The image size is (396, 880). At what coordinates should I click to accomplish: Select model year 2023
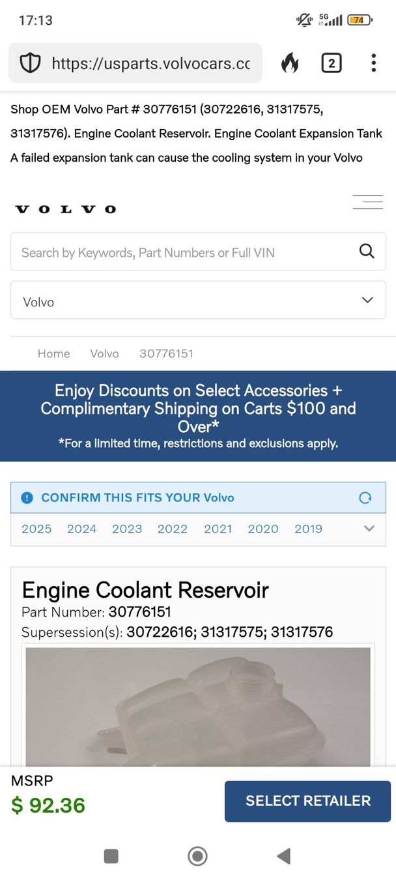[127, 529]
